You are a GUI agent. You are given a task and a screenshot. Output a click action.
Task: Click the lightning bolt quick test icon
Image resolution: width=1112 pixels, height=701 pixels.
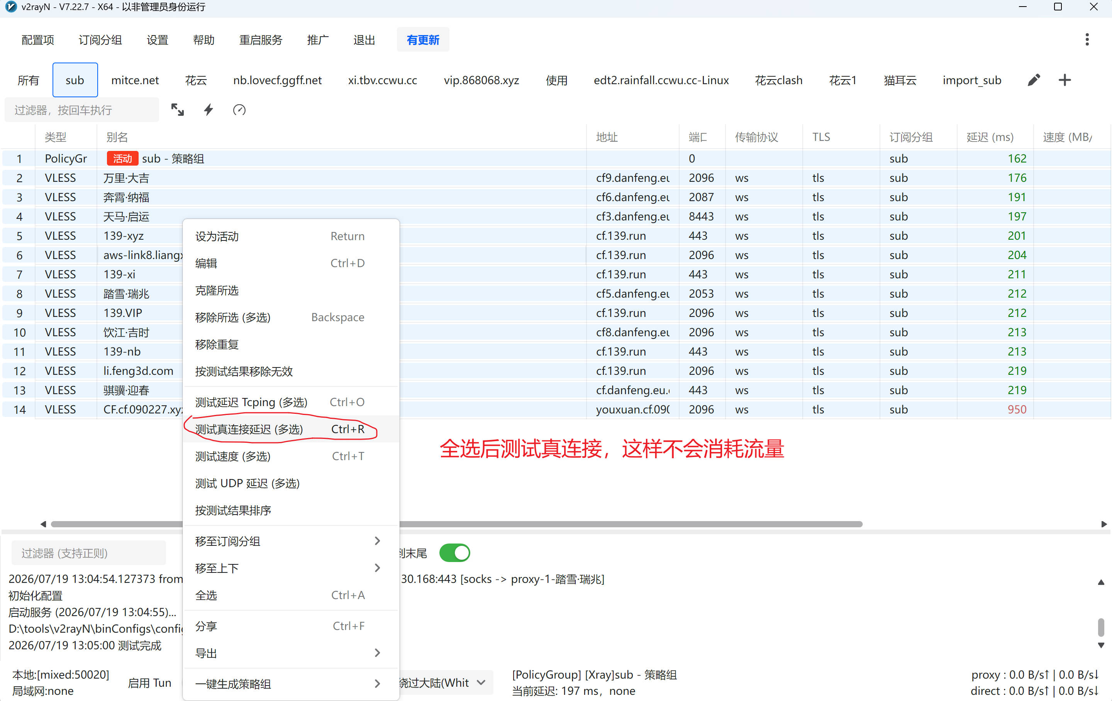[x=209, y=110]
